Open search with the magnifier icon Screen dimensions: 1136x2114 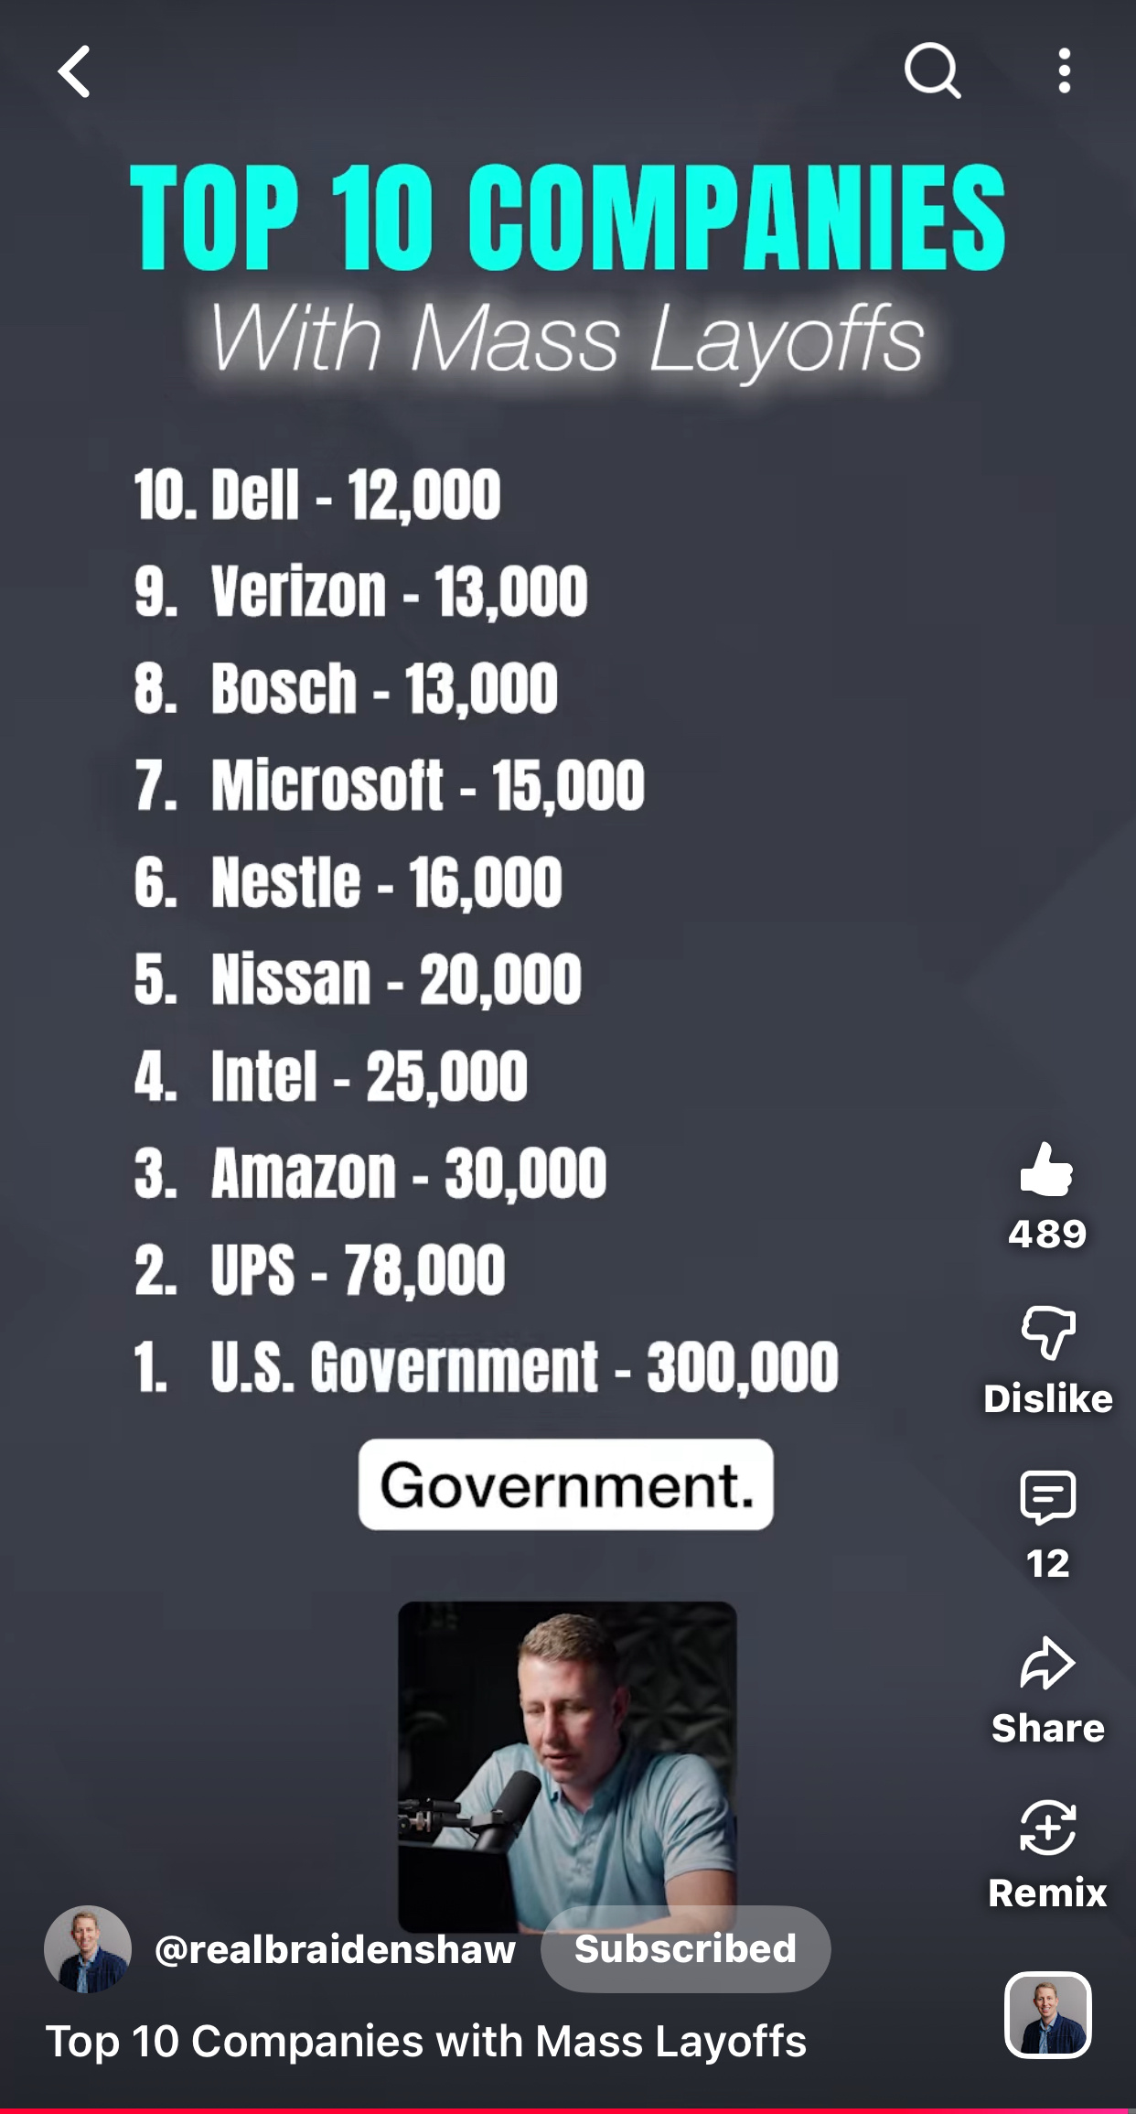(932, 70)
